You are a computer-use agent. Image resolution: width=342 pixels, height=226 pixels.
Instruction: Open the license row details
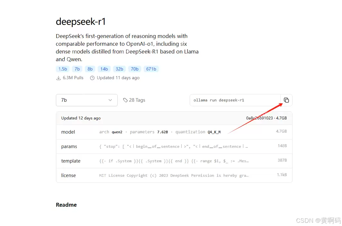coord(174,175)
